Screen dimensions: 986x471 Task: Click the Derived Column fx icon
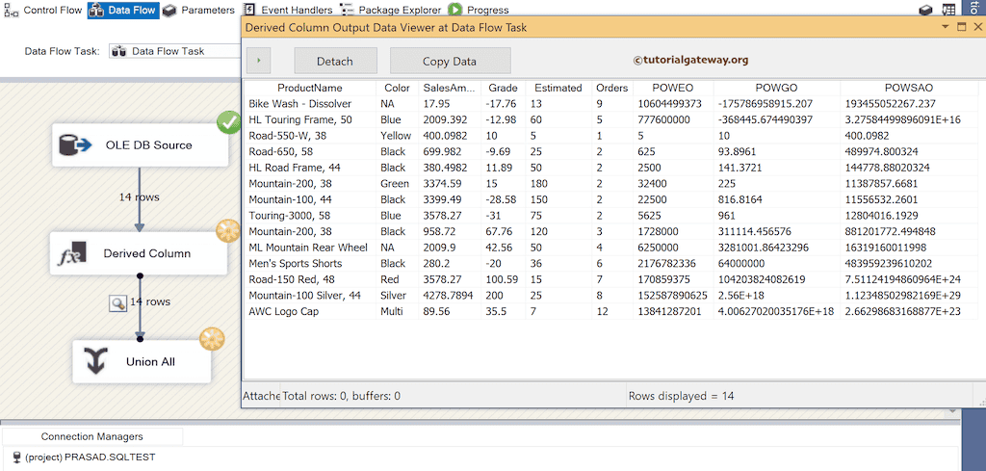[x=71, y=253]
